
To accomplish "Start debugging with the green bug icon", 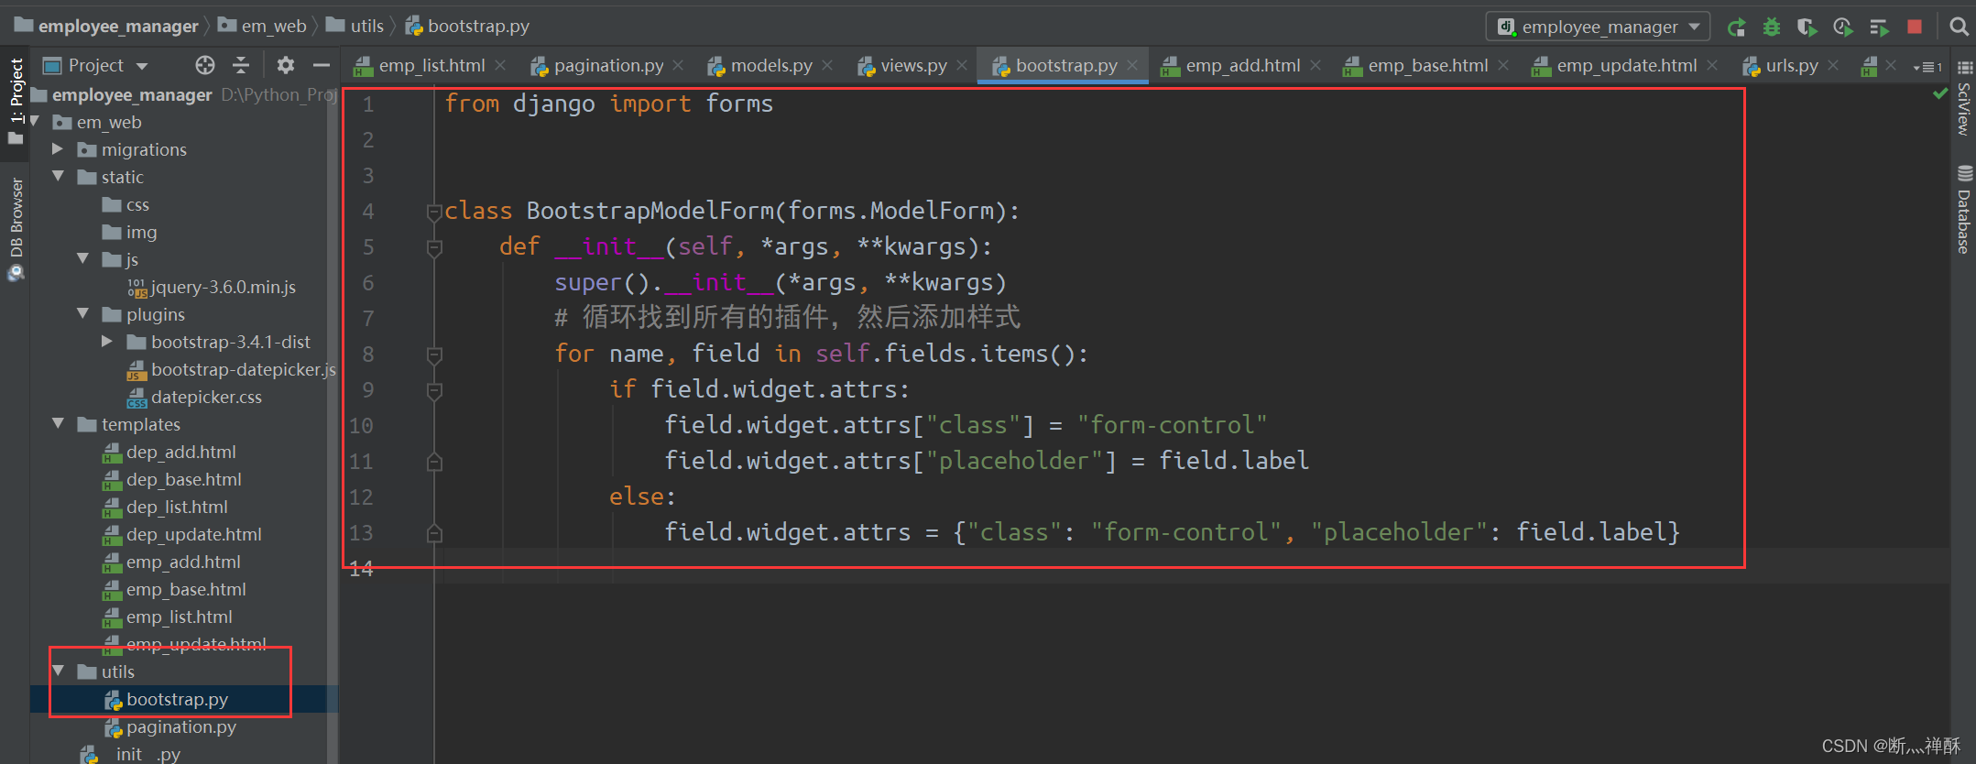I will pyautogui.click(x=1772, y=27).
